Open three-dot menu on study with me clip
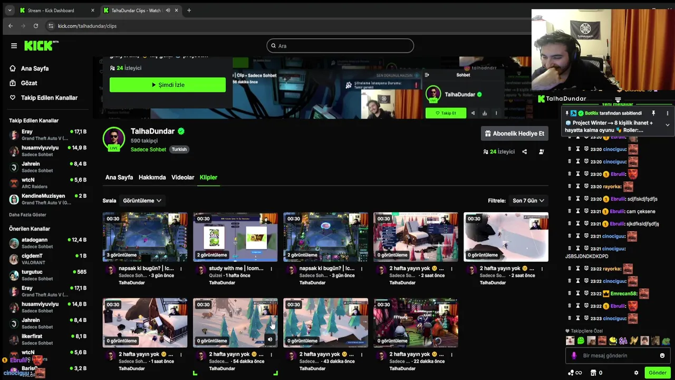 (271, 269)
